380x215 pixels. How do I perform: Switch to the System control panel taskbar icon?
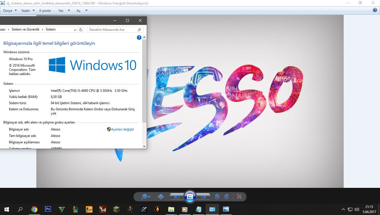click(212, 209)
